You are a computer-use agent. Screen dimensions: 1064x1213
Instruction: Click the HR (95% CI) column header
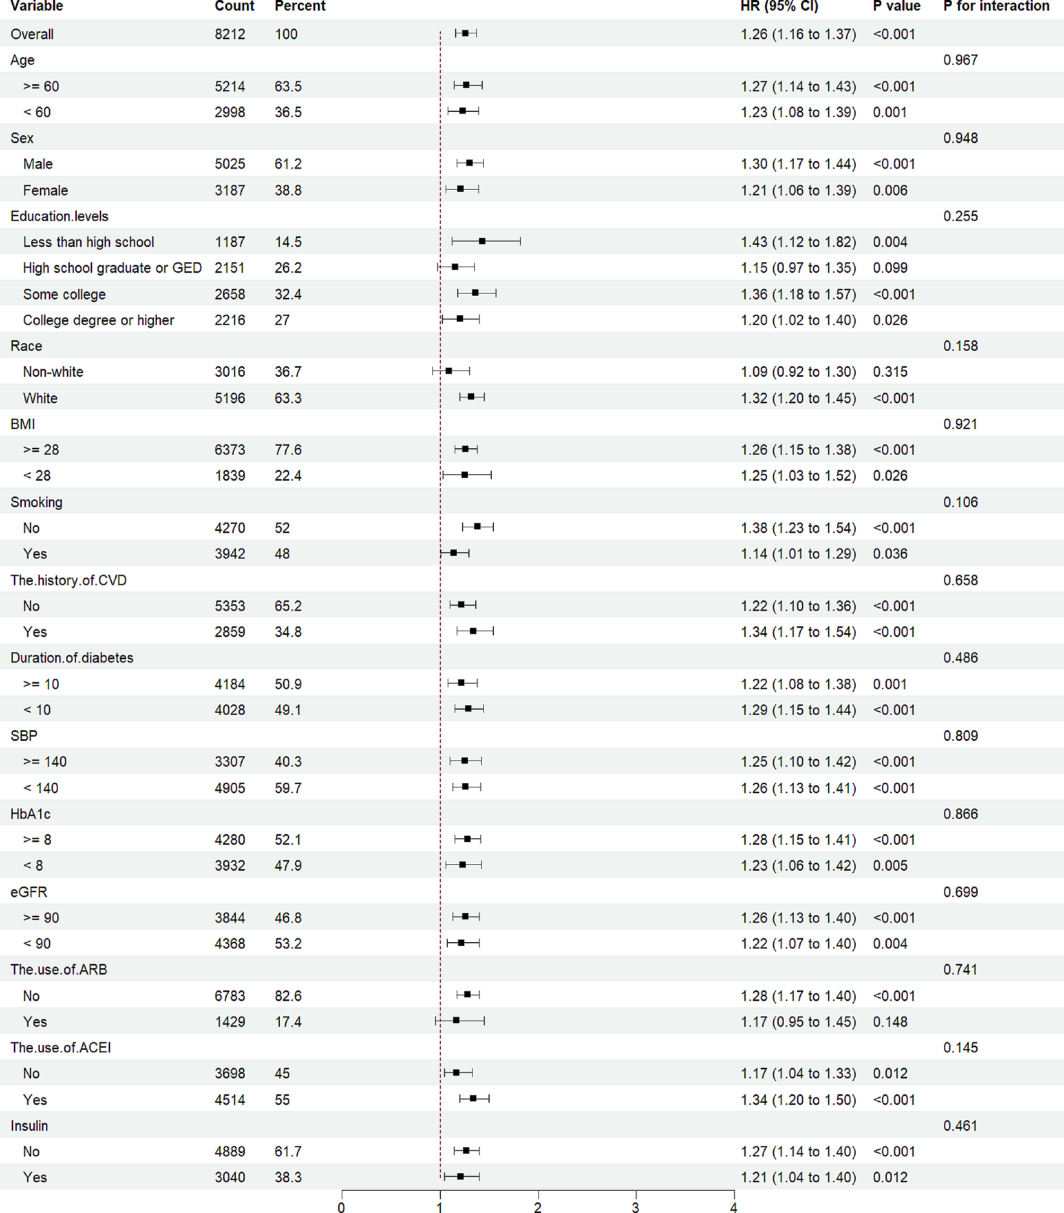(x=779, y=6)
